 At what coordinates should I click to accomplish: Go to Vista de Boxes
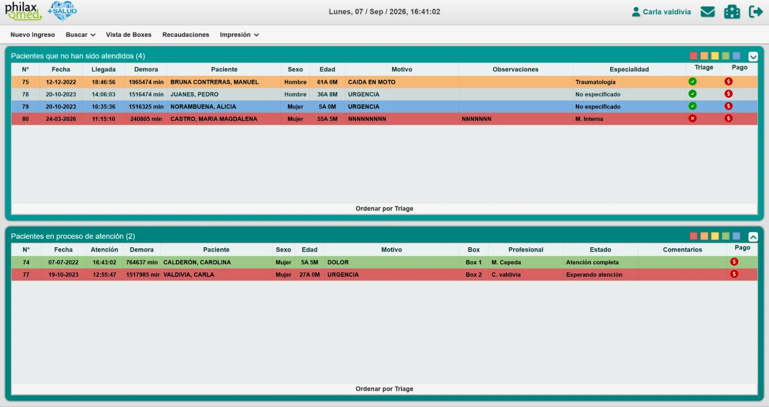coord(129,35)
